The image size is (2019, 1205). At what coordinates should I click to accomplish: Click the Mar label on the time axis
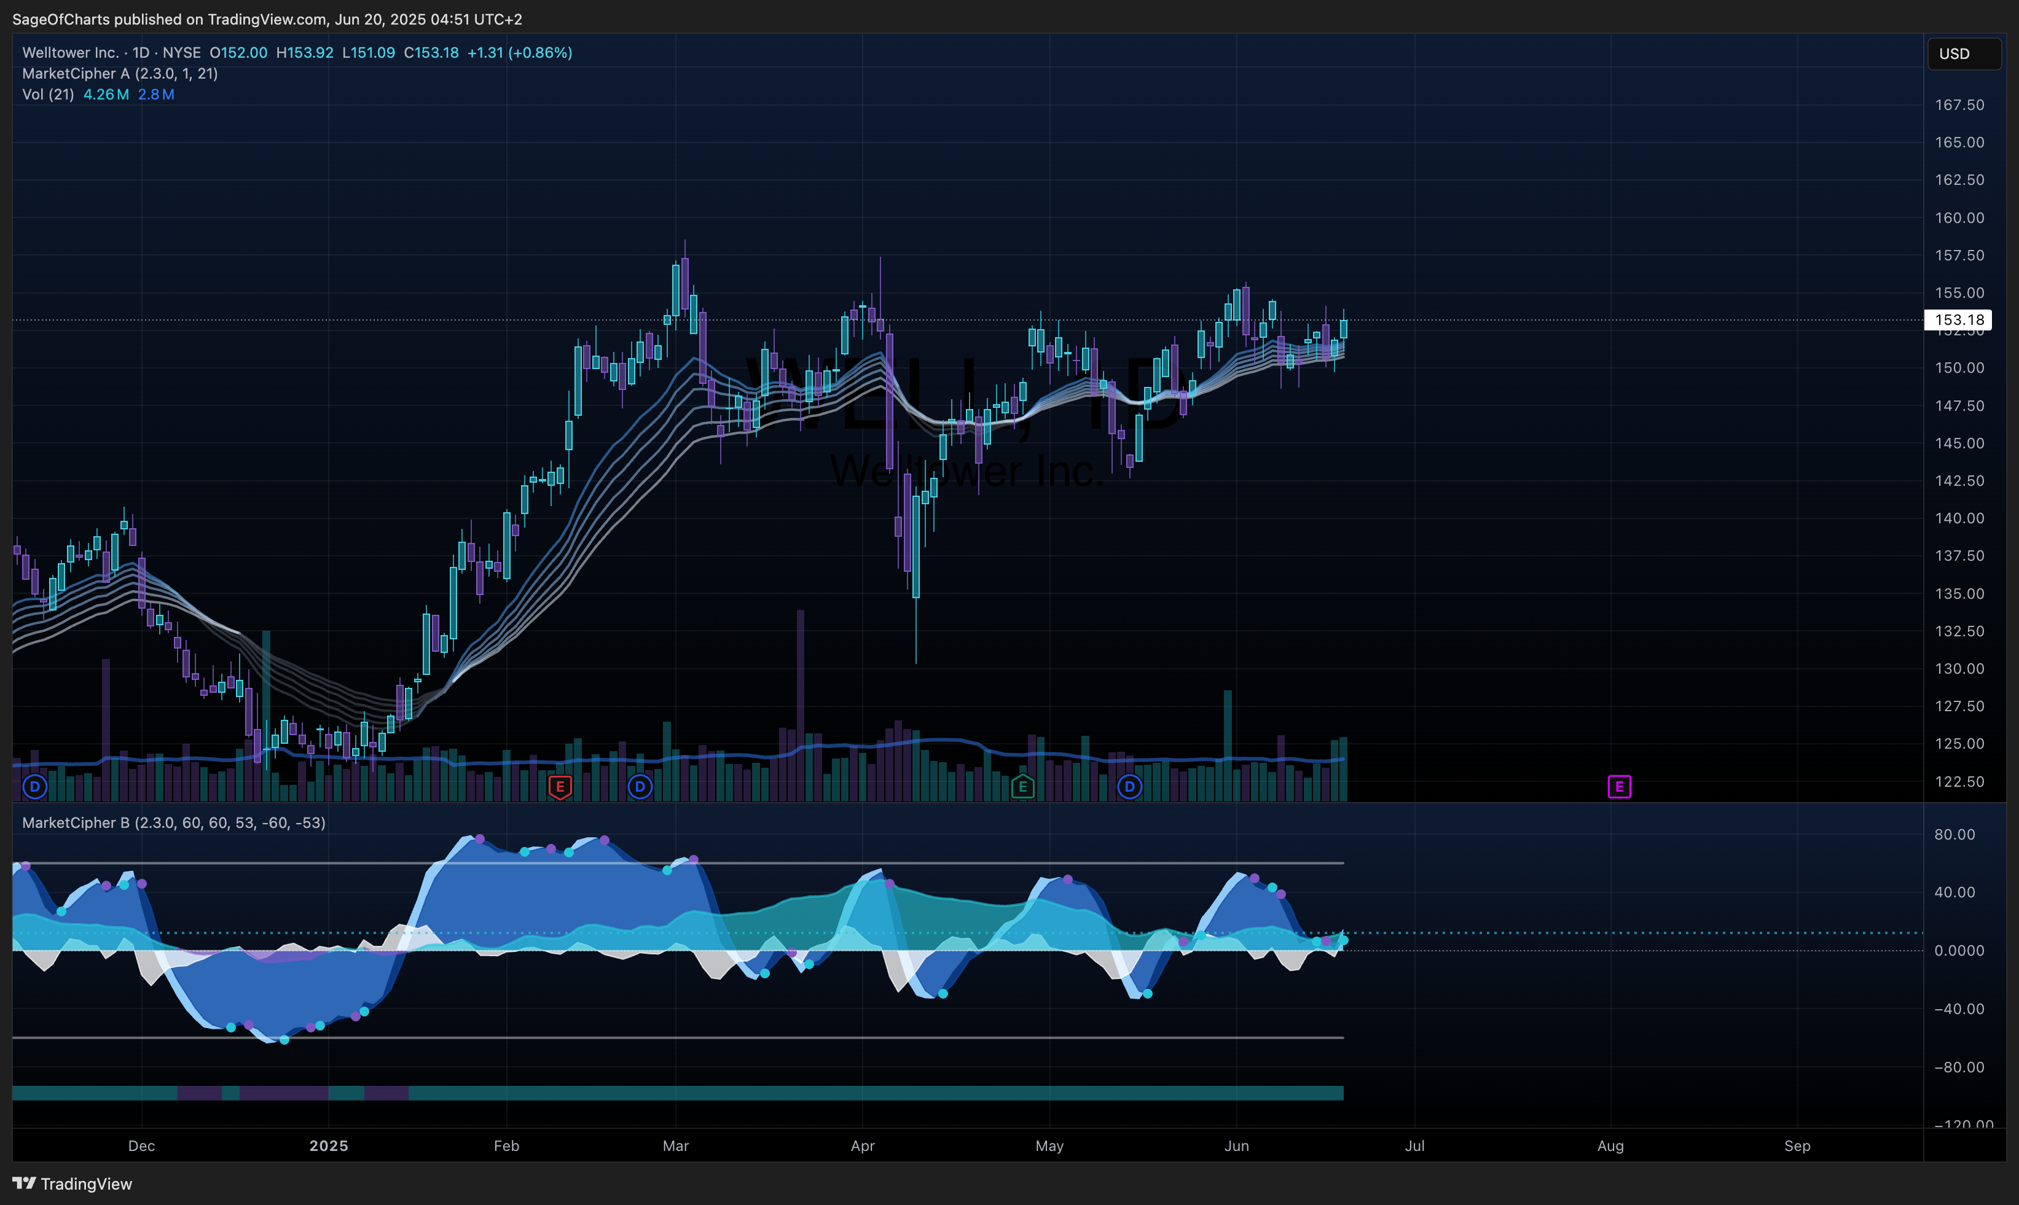point(676,1145)
